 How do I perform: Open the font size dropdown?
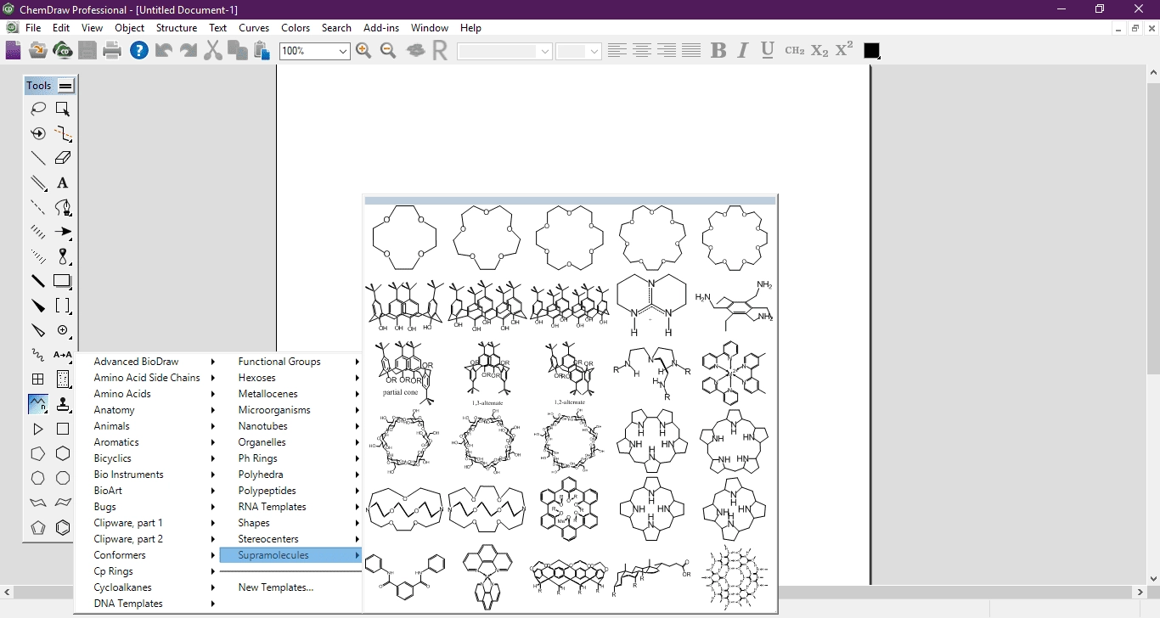[594, 52]
